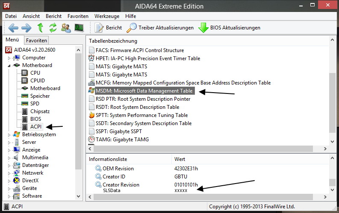Click the Anzeige monitor icon
The height and width of the screenshot is (213, 339).
[16, 150]
